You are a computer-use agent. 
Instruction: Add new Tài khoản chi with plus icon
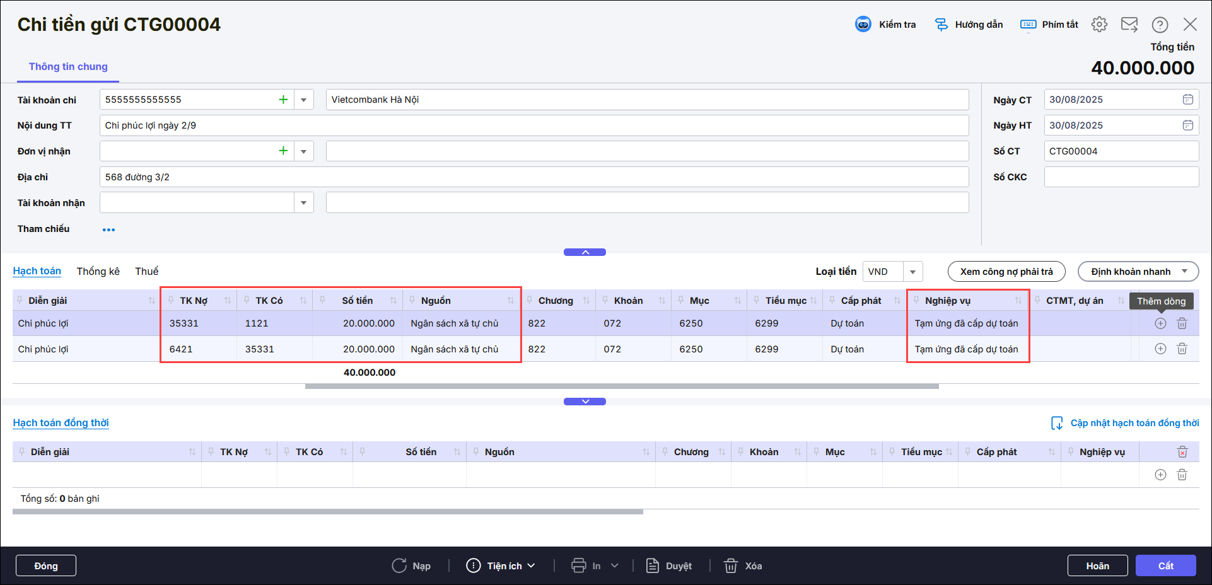283,100
